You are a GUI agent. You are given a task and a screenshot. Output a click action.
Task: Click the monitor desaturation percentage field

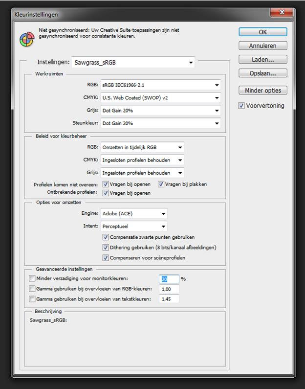pos(169,279)
